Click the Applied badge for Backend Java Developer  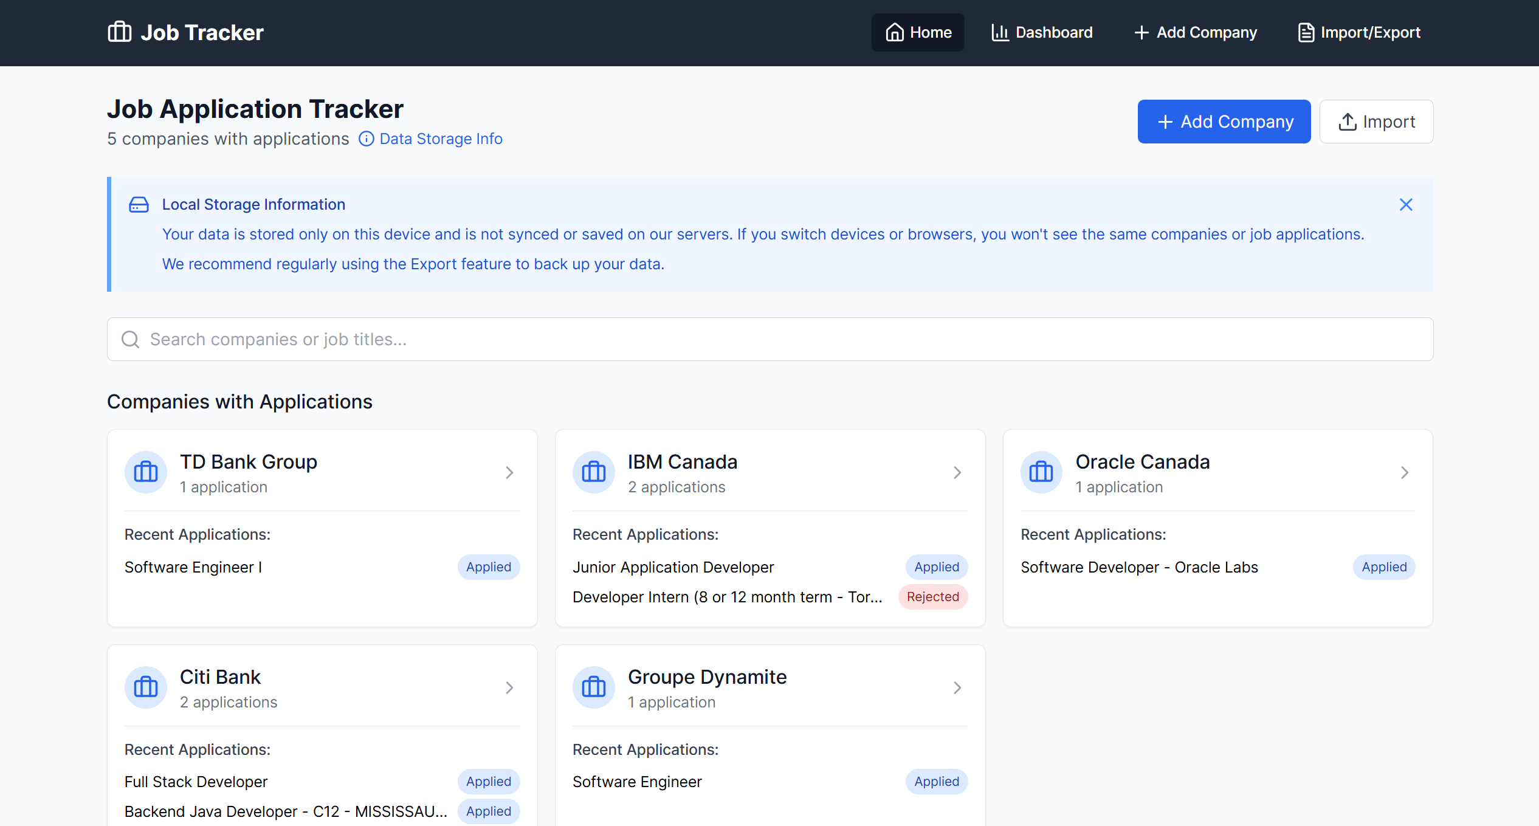tap(489, 811)
